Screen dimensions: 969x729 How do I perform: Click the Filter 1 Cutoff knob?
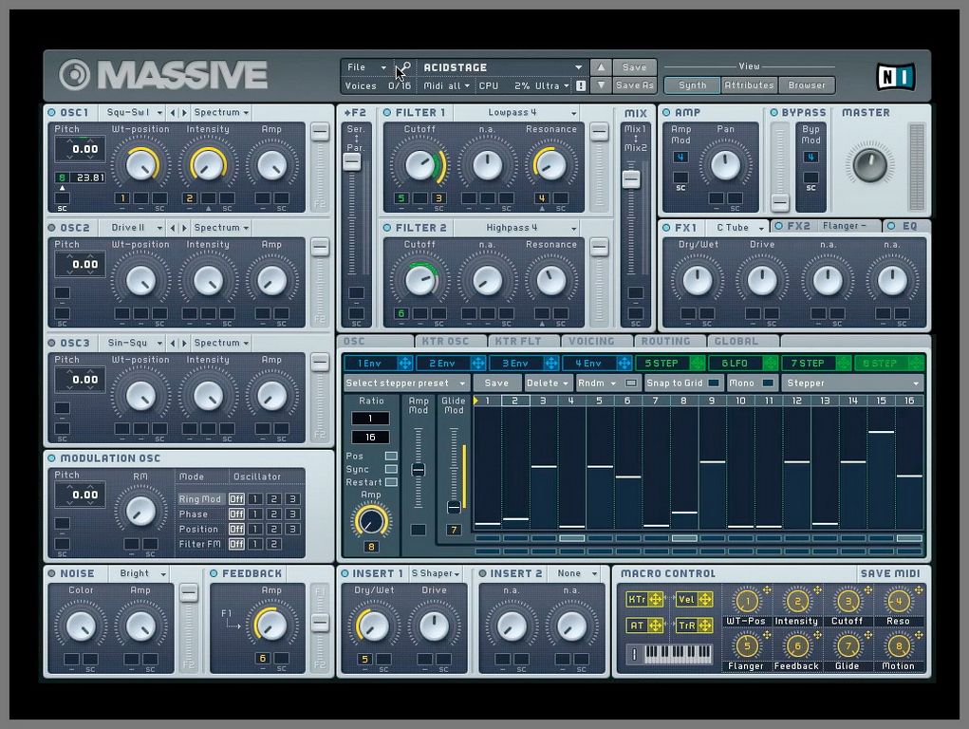pyautogui.click(x=420, y=165)
